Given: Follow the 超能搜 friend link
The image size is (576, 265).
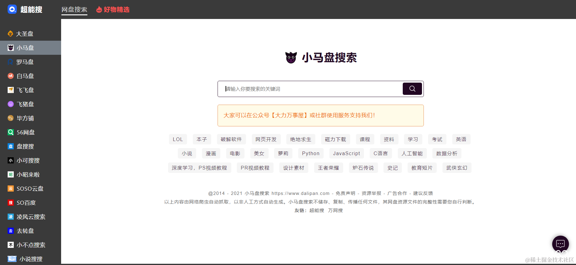Looking at the screenshot, I should tap(317, 210).
